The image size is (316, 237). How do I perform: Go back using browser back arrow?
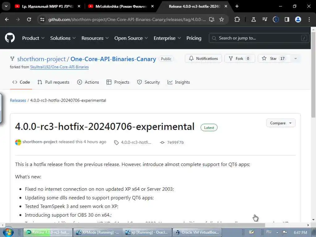(x=7, y=19)
